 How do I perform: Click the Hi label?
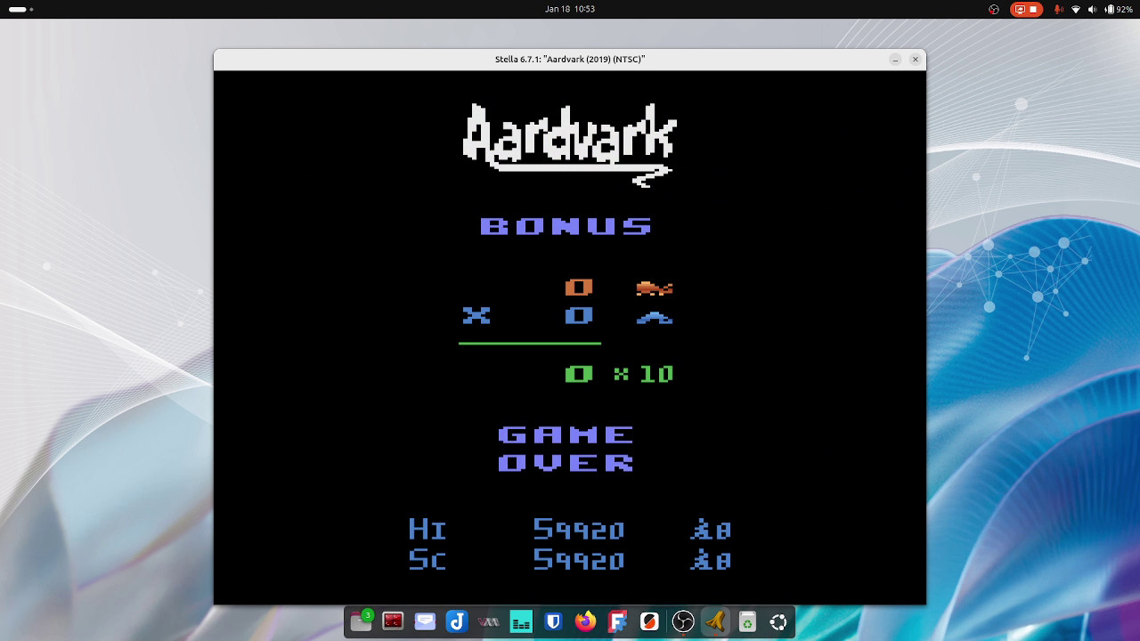(x=427, y=530)
